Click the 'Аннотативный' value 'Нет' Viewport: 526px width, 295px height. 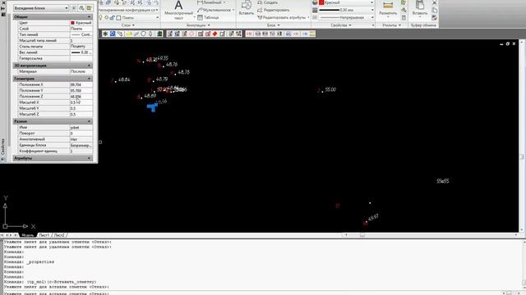[x=81, y=139]
